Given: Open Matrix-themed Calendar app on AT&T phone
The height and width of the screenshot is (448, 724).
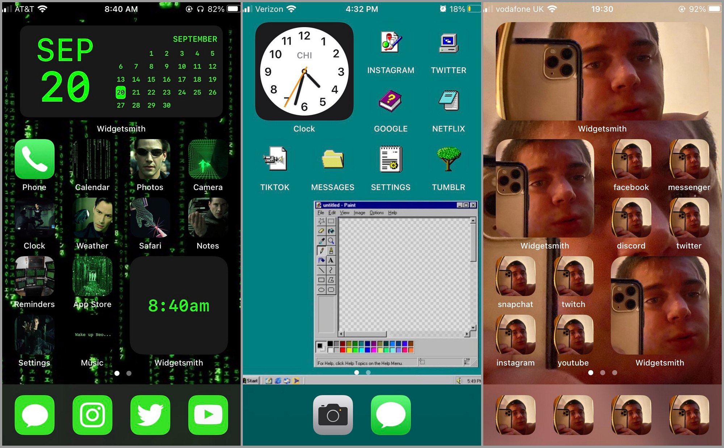Looking at the screenshot, I should [x=92, y=159].
